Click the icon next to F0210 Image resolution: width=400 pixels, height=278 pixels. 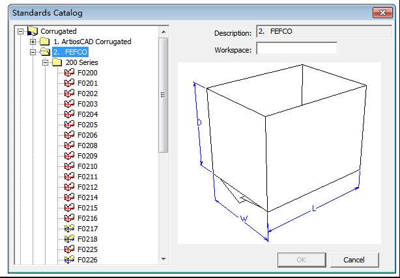pyautogui.click(x=70, y=166)
